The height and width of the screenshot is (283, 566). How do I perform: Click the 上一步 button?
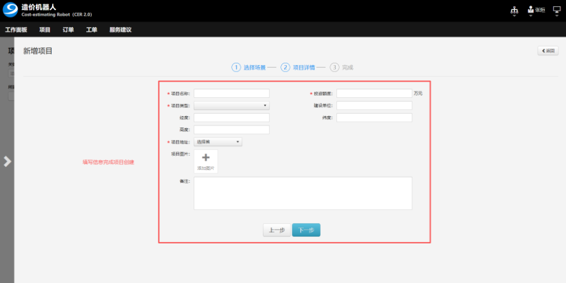click(277, 230)
